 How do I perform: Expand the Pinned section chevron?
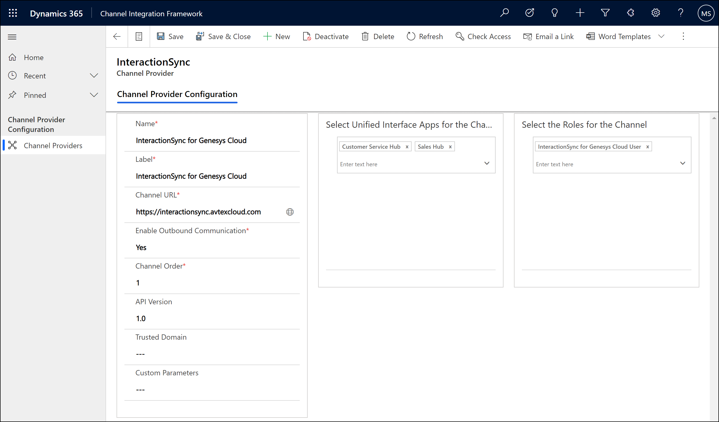pyautogui.click(x=94, y=95)
